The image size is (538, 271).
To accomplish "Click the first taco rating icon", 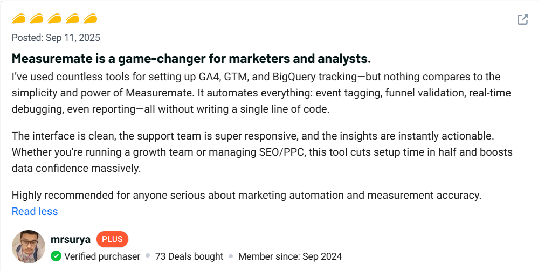I will pyautogui.click(x=19, y=19).
